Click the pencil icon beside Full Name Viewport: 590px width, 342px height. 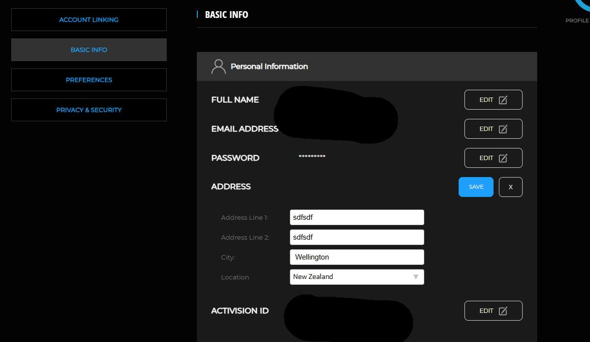tap(503, 100)
